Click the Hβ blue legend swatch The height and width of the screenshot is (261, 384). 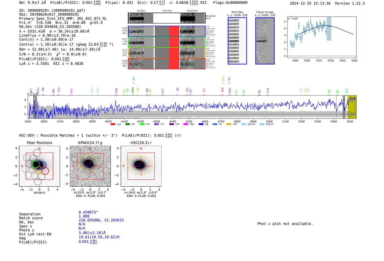[201, 124]
